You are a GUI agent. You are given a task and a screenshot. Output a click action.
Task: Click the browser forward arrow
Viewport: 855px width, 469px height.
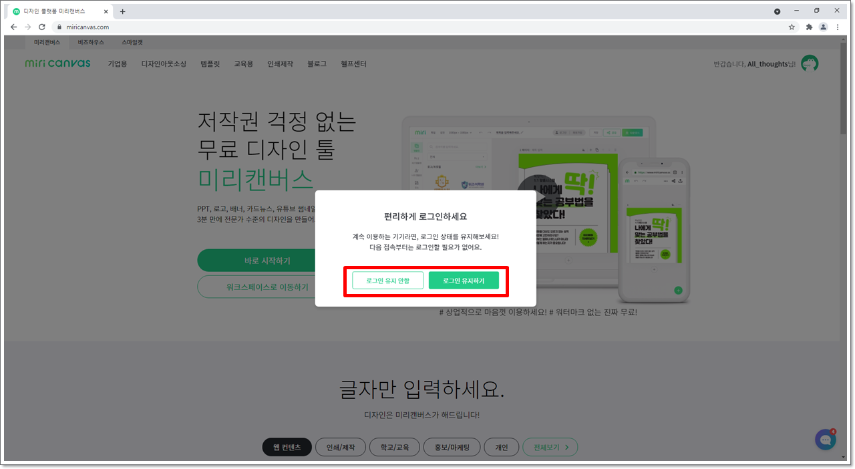point(27,27)
